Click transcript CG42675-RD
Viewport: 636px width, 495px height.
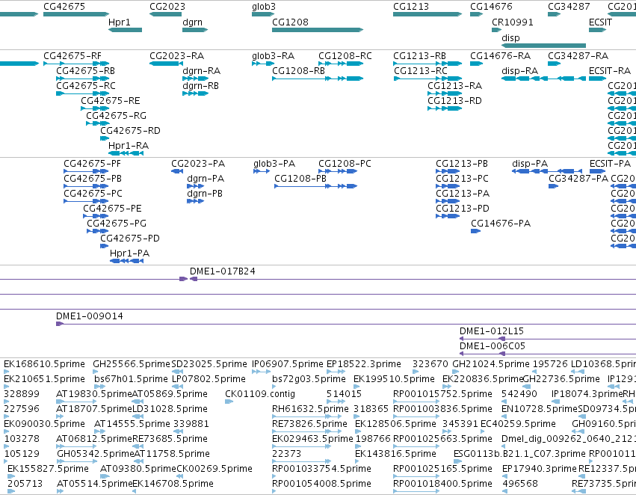pyautogui.click(x=130, y=131)
